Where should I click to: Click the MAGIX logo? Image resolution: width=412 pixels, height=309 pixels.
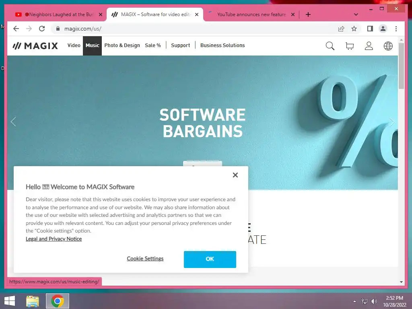[35, 46]
